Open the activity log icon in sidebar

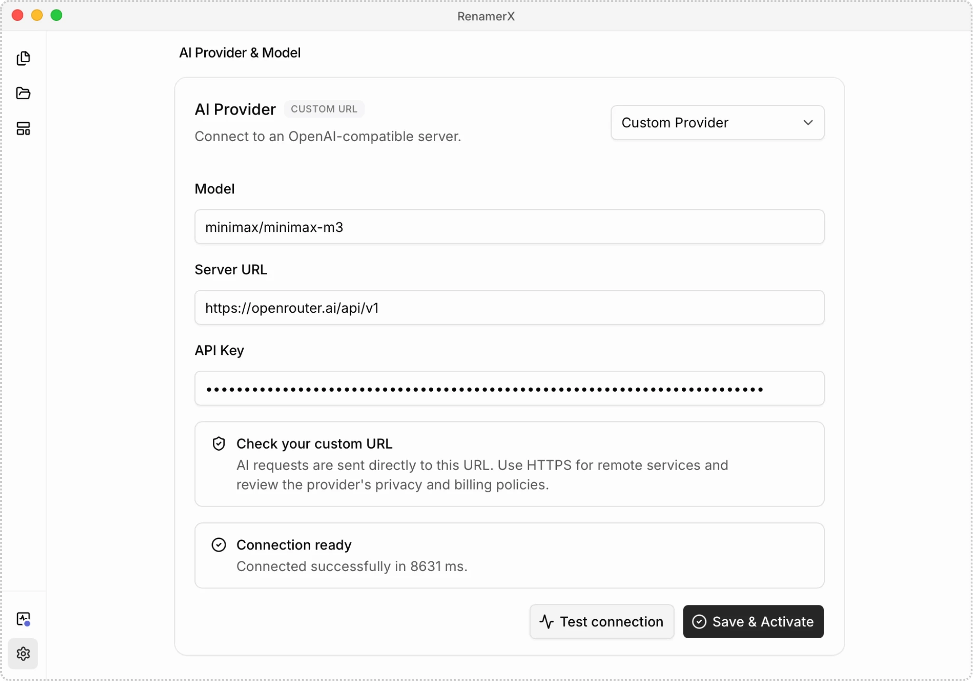pyautogui.click(x=23, y=619)
